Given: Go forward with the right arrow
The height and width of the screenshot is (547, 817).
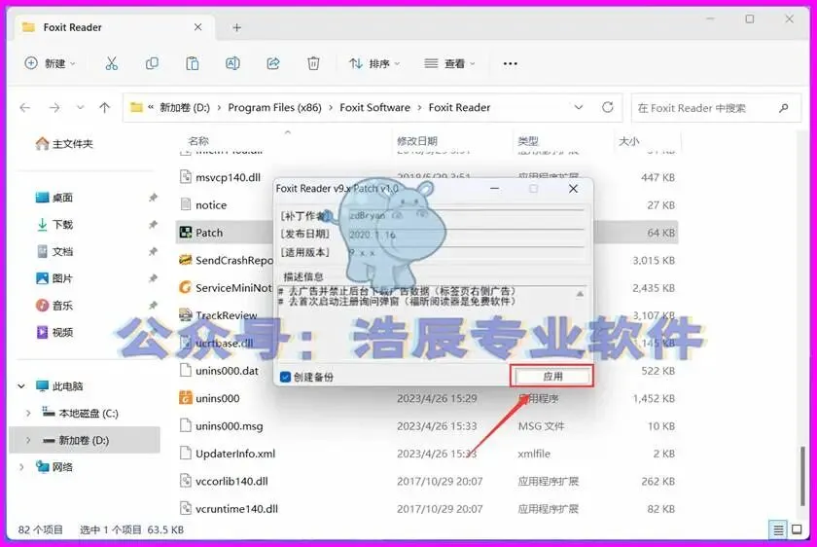Looking at the screenshot, I should [54, 108].
